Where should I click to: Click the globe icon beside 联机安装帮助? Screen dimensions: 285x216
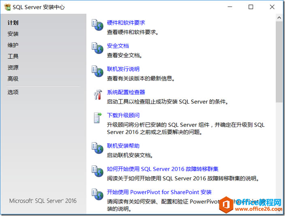[x=98, y=148]
